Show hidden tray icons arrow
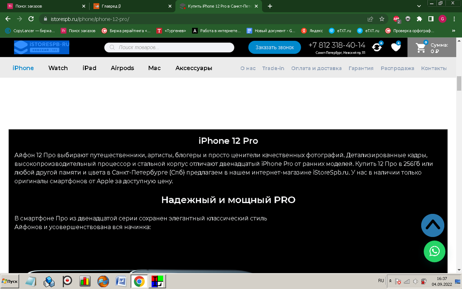 point(391,281)
